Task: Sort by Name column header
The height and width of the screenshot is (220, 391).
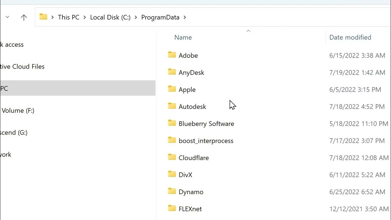Action: pos(183,37)
